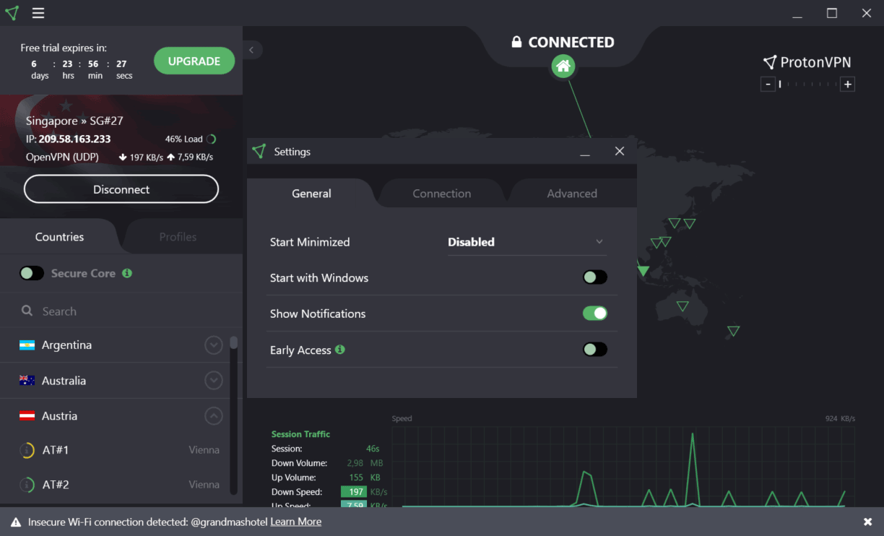Switch to the Connection settings tab
The image size is (884, 536).
pyautogui.click(x=441, y=194)
